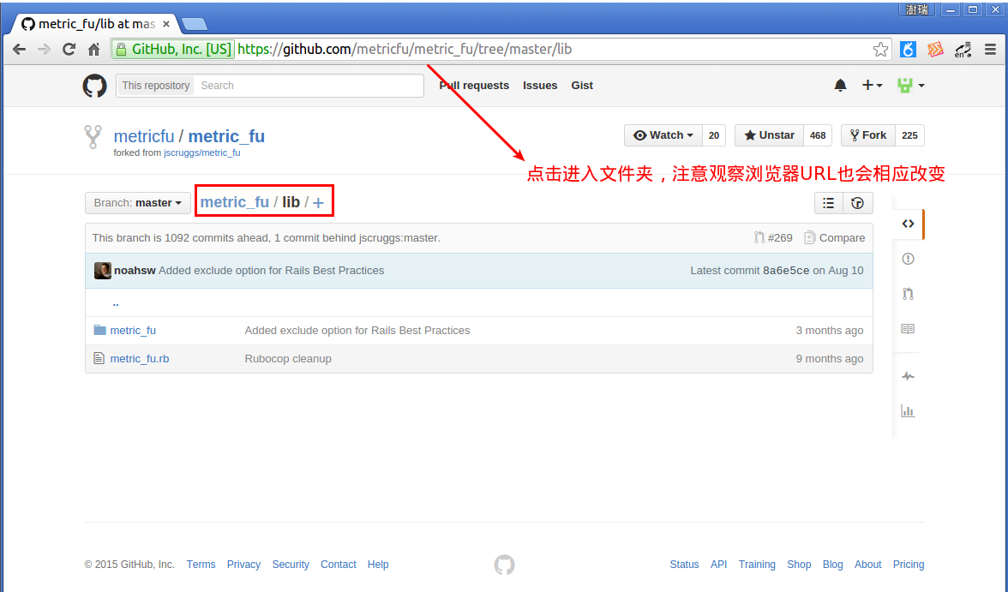Open the notifications bell
The image size is (1008, 592).
pyautogui.click(x=839, y=86)
